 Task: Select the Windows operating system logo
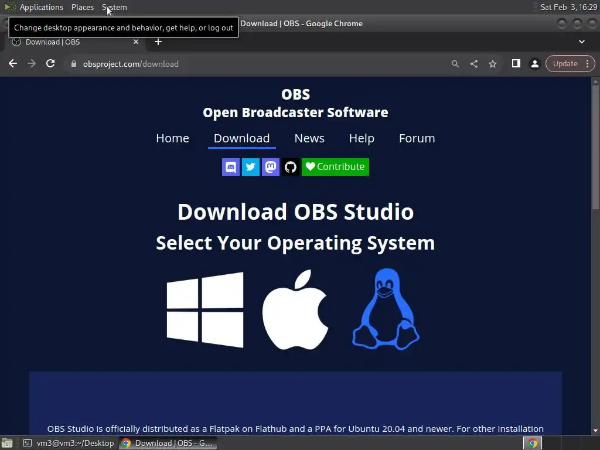point(205,309)
